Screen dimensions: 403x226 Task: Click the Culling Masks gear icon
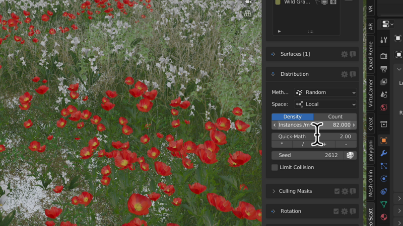[x=345, y=191]
